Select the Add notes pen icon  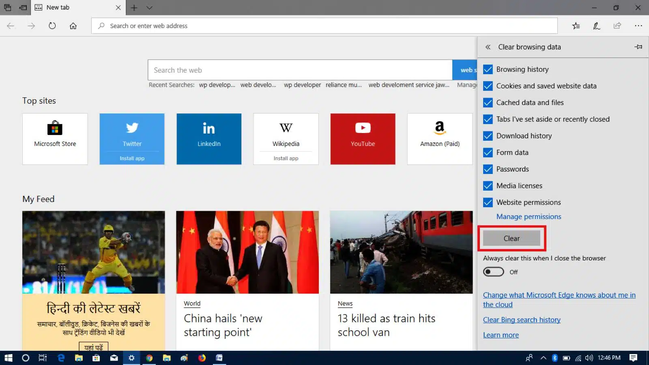click(x=596, y=26)
